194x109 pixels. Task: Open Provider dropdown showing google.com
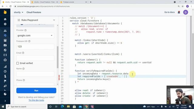[x=35, y=35]
